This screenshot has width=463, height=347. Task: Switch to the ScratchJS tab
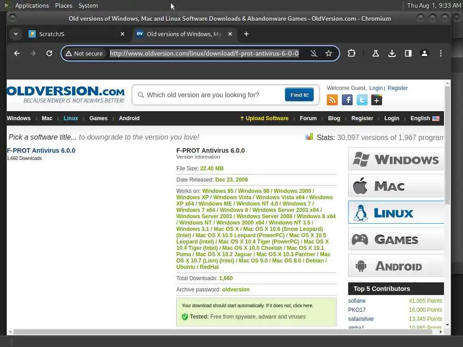(x=77, y=34)
